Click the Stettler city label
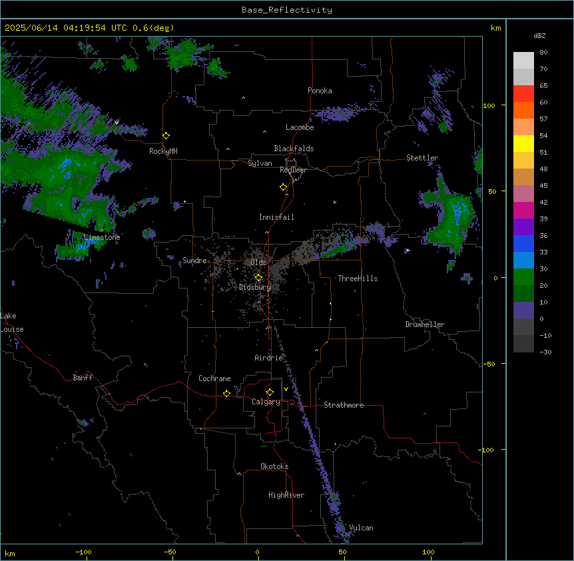Image resolution: width=574 pixels, height=561 pixels. (422, 158)
